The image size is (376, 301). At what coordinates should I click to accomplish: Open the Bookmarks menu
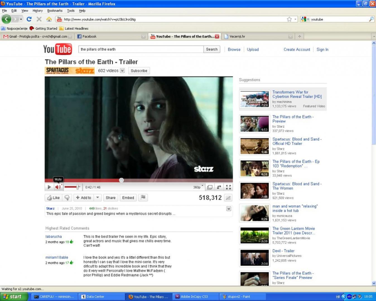55,11
